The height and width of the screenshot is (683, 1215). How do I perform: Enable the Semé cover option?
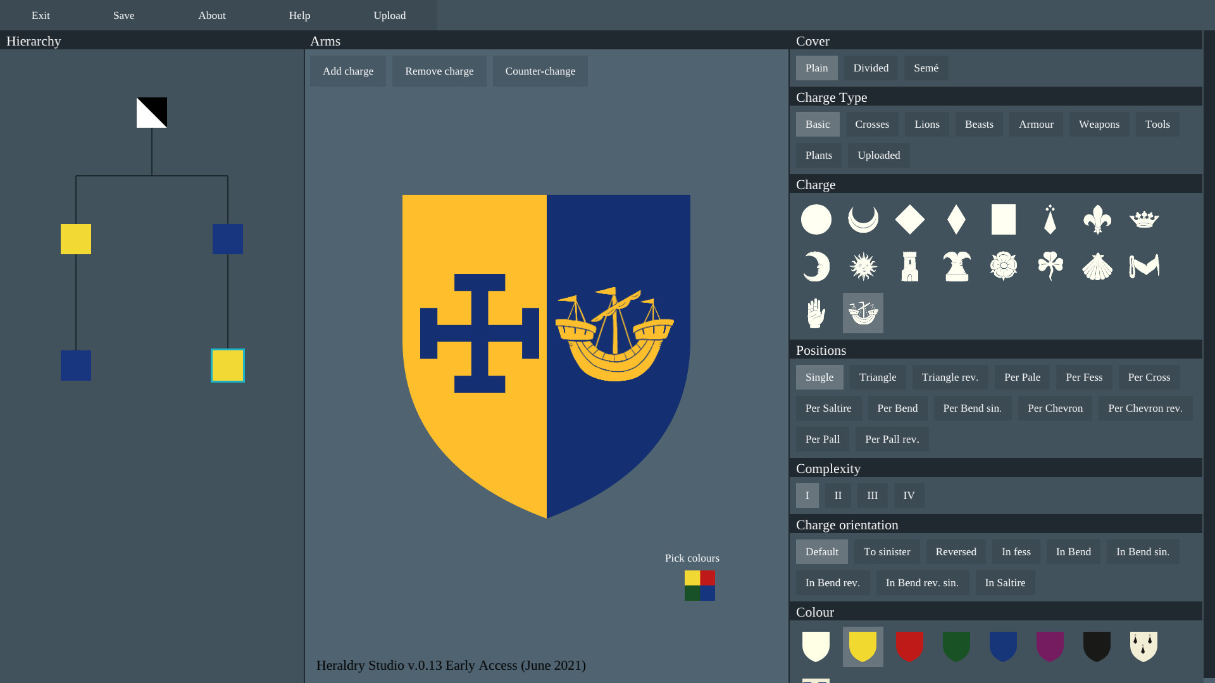[x=926, y=68]
